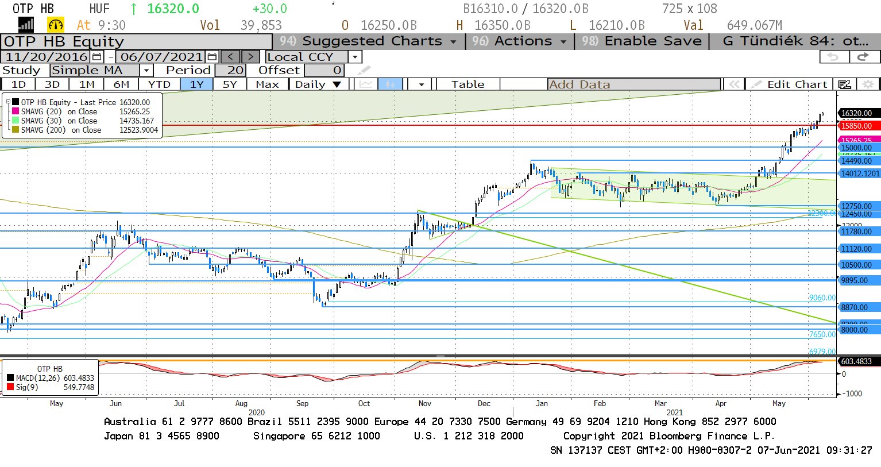Click the Edit Chart button
The image size is (881, 467).
click(x=790, y=84)
